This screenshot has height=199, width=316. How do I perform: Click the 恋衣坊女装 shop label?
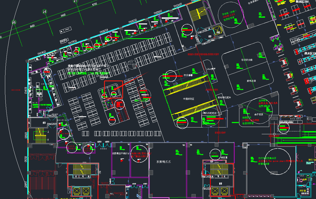click(x=247, y=60)
